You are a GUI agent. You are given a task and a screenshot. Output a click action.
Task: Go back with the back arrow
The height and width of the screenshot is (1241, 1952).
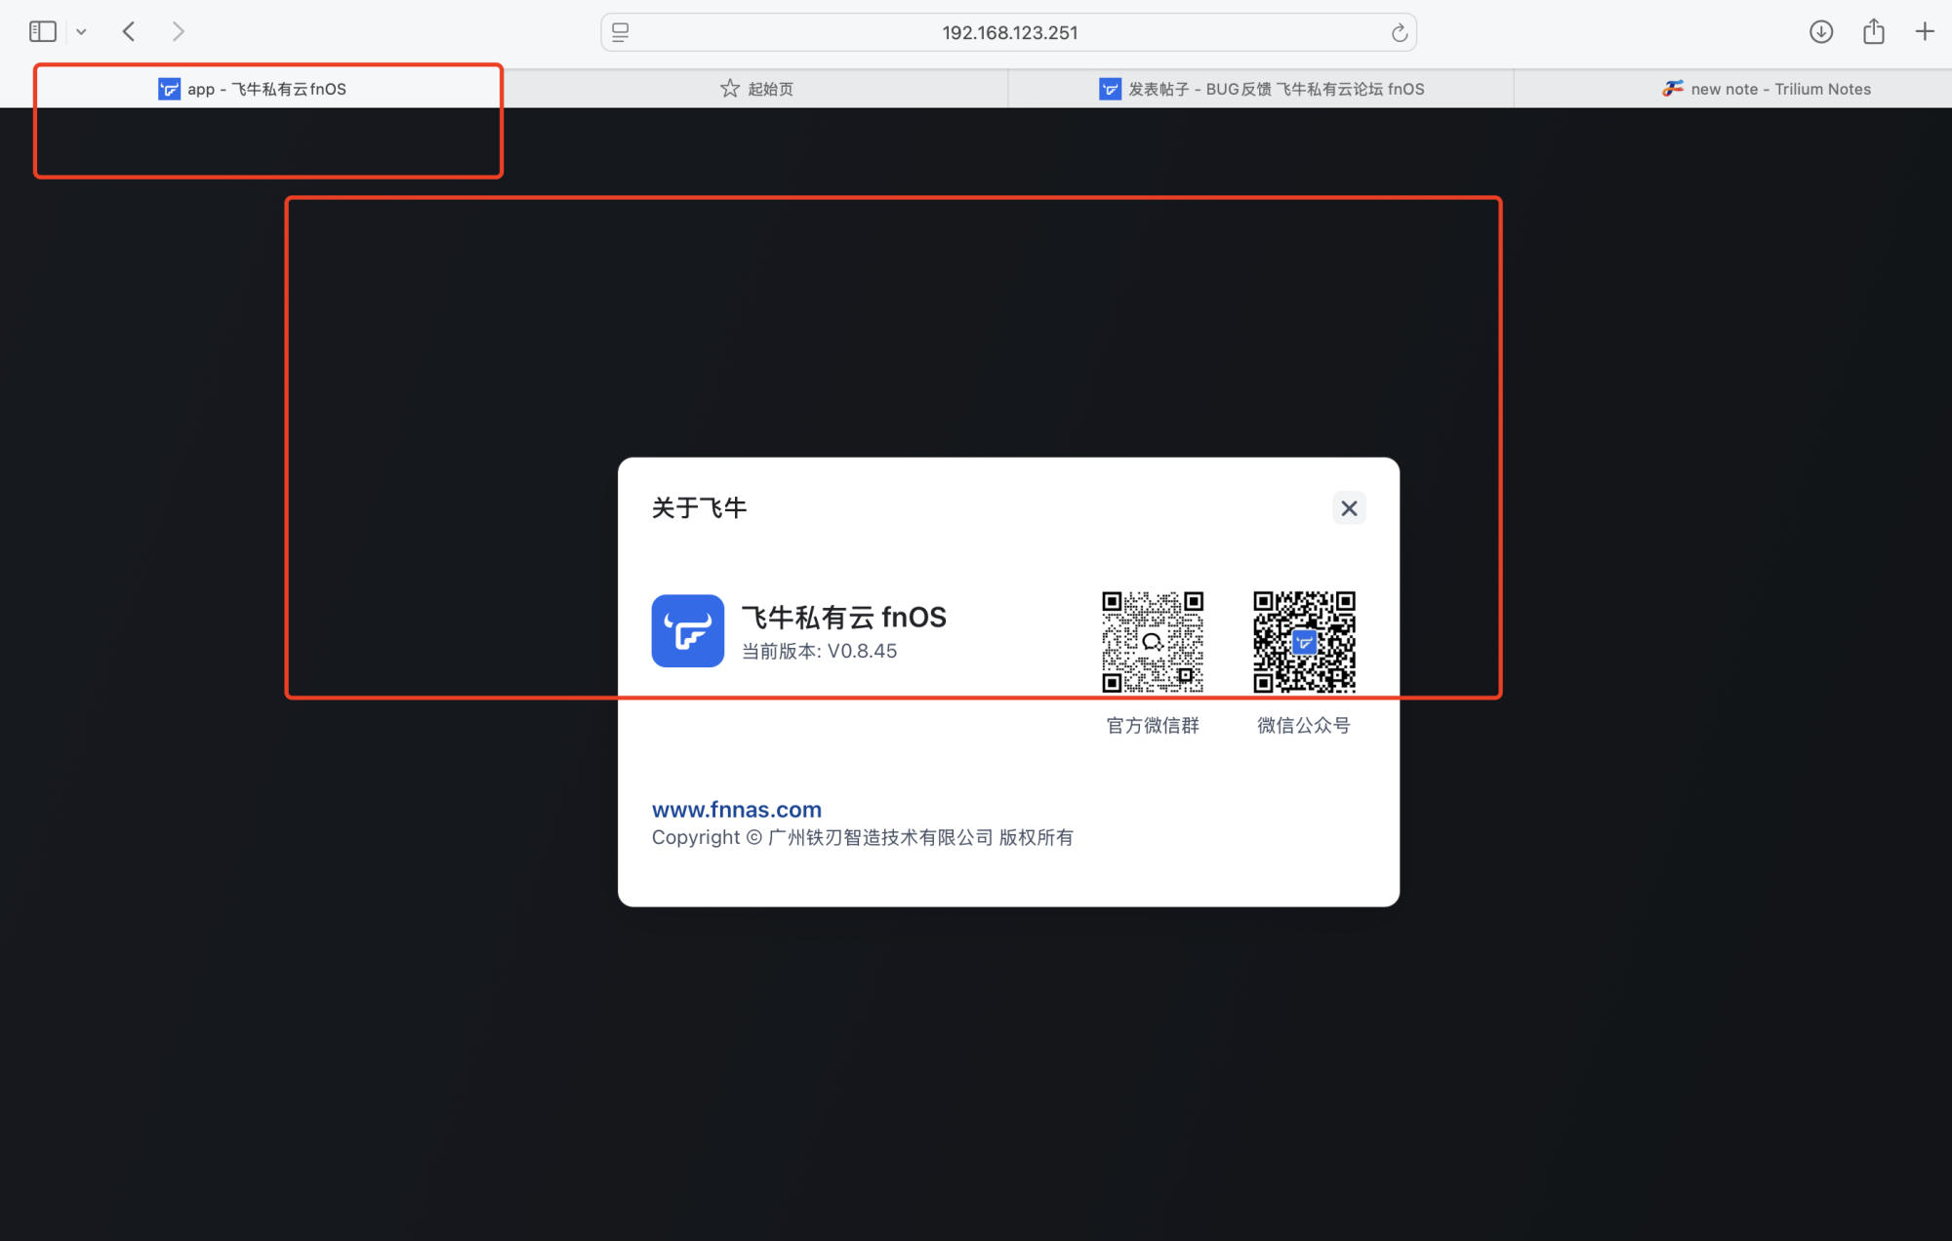pyautogui.click(x=129, y=32)
